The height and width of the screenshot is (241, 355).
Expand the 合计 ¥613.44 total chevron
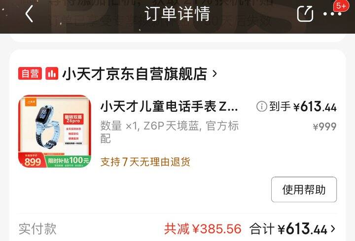tap(333, 229)
